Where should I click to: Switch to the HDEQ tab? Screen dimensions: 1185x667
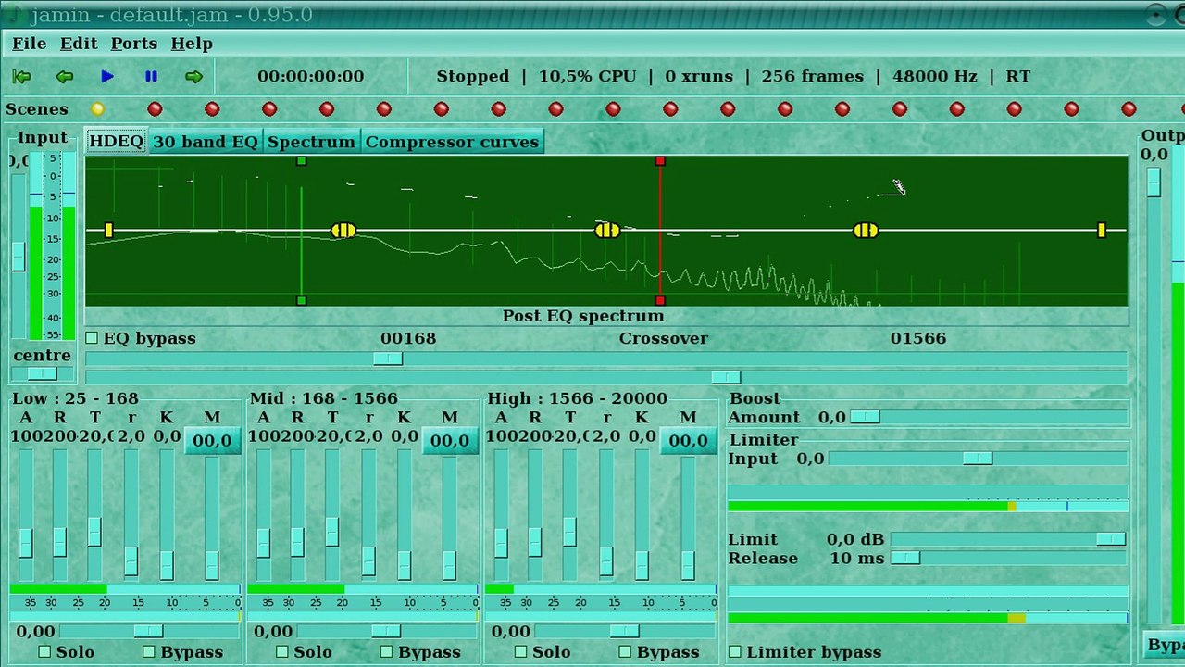(116, 142)
